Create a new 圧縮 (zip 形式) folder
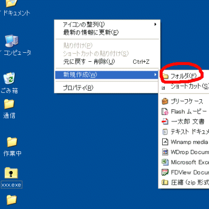The height and width of the screenshot is (209, 209). coord(184,183)
